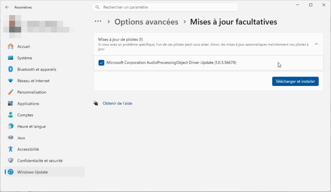Click the Réseau et Internet wifi icon
The height and width of the screenshot is (192, 331).
pos(11,81)
